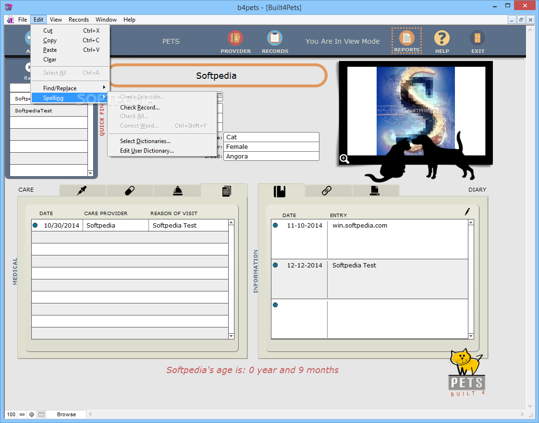Click the blue marker of 12-12-2014 entry
The height and width of the screenshot is (423, 539).
click(275, 266)
